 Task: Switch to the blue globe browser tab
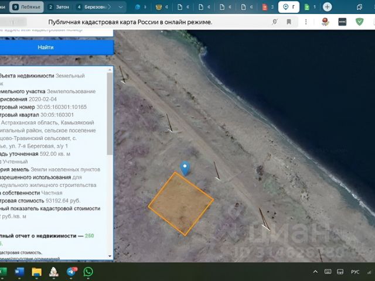point(141,7)
